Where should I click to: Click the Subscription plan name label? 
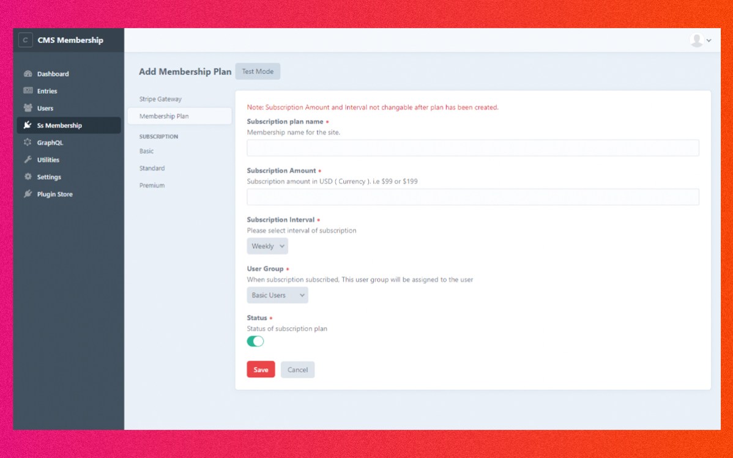point(285,122)
